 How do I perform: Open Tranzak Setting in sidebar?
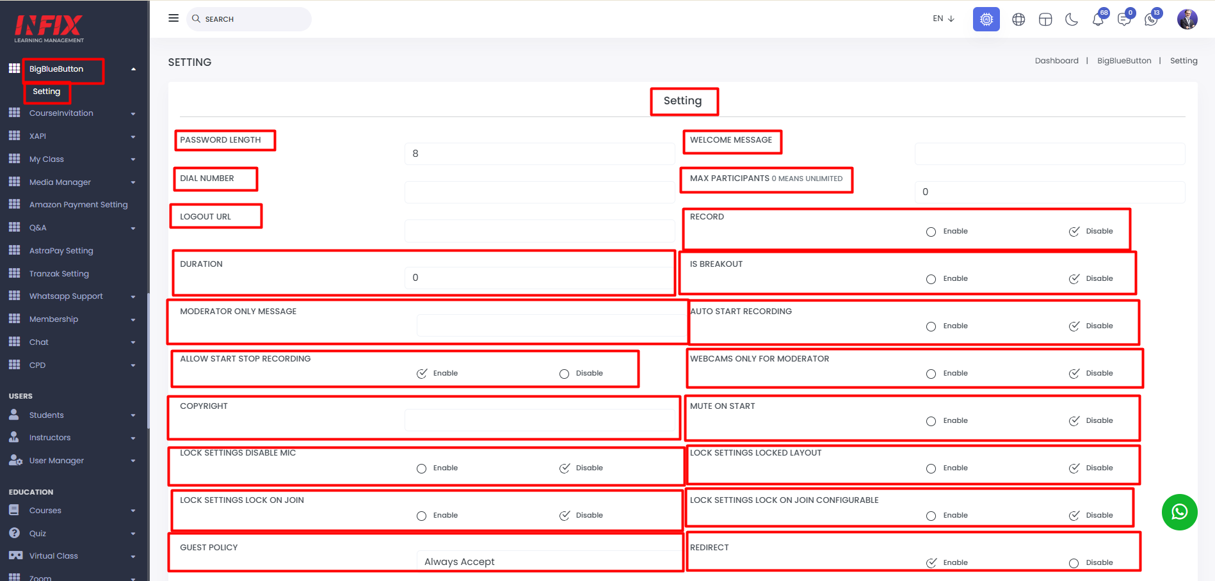(x=59, y=274)
